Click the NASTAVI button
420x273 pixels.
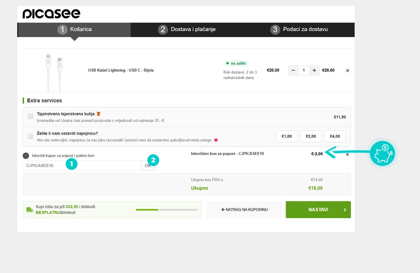318,210
